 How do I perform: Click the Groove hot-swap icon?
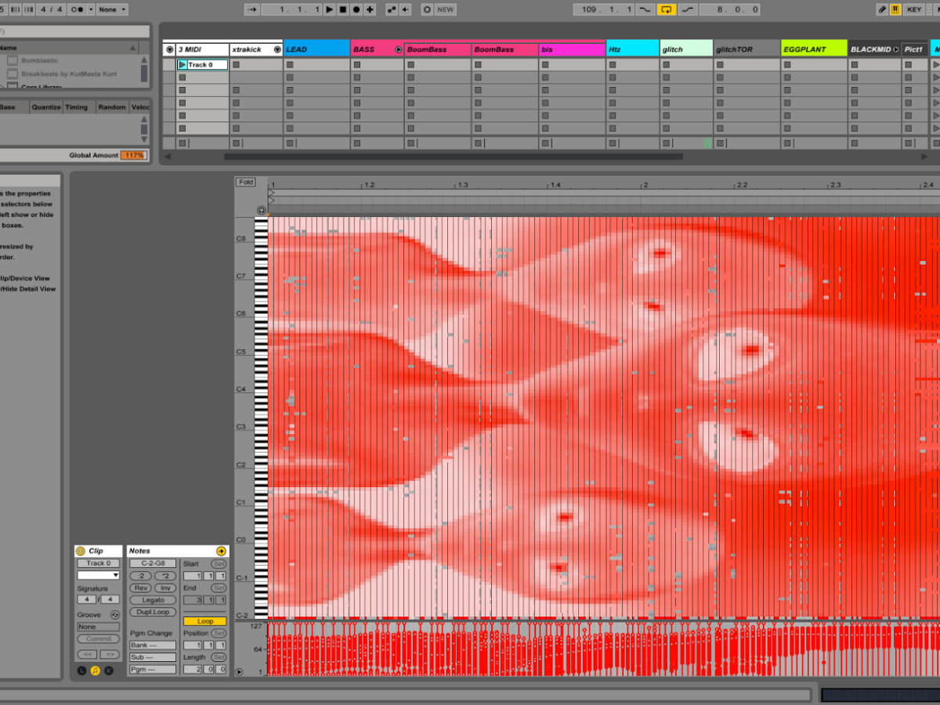point(115,615)
